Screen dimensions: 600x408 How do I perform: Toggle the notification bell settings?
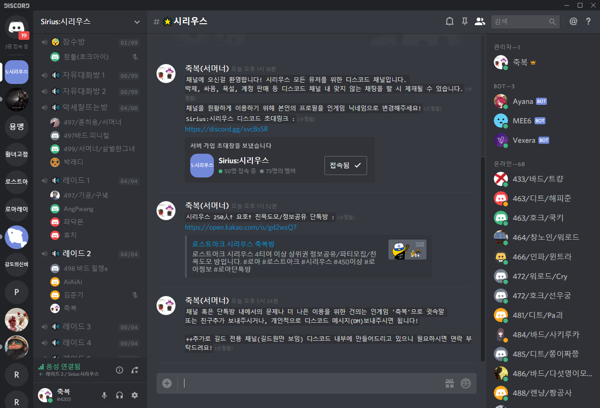tap(449, 21)
